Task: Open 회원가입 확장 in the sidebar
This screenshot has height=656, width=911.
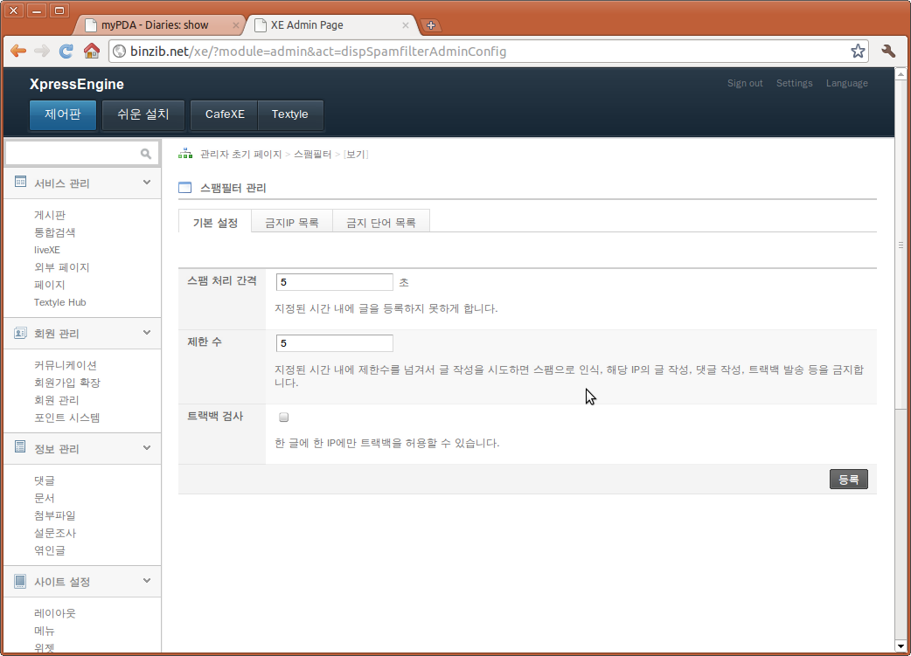Action: (66, 383)
